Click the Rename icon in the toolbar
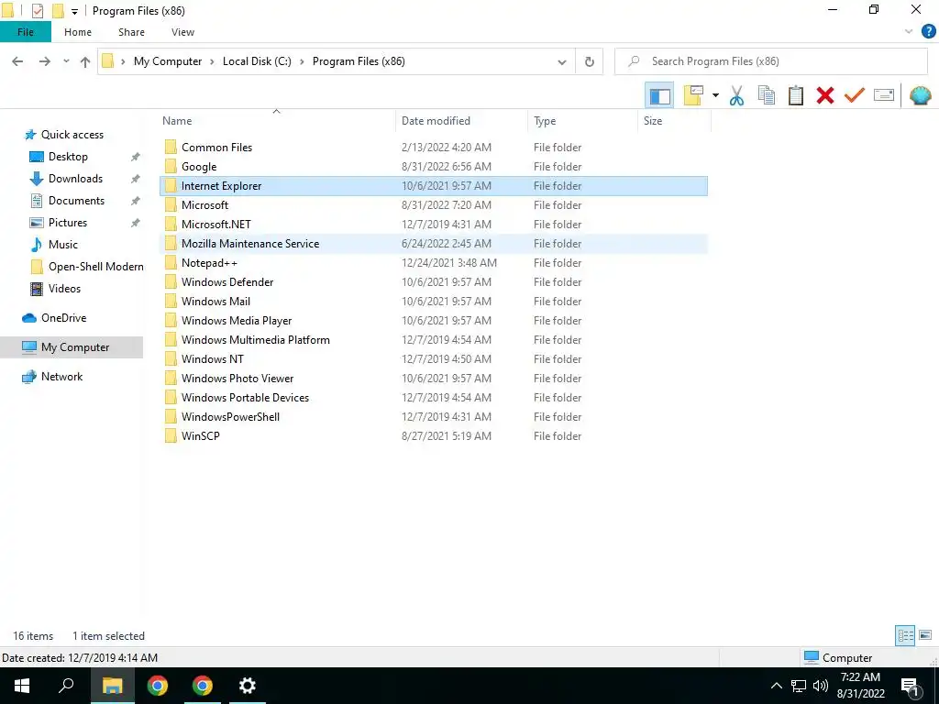Screen dimensions: 939x704 point(883,95)
